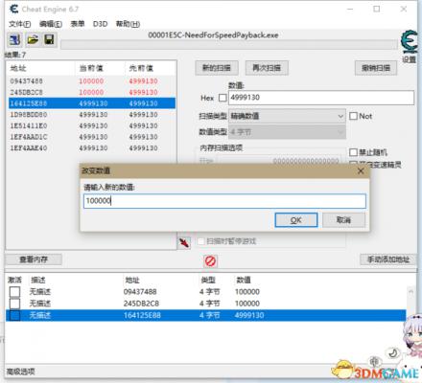
Task: Toggle the Hex checkbox
Action: coord(223,98)
